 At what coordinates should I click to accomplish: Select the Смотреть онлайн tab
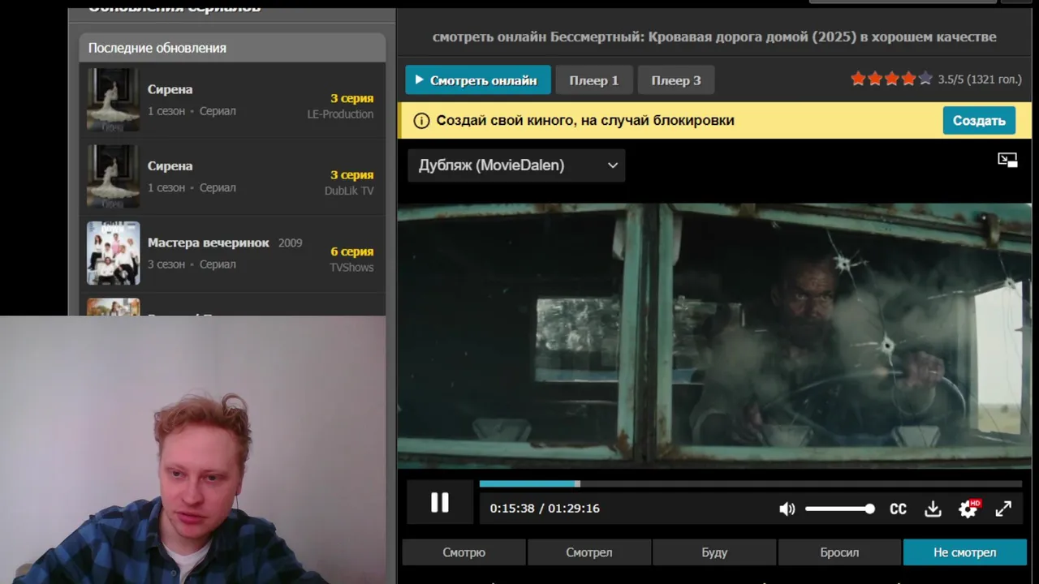[478, 80]
